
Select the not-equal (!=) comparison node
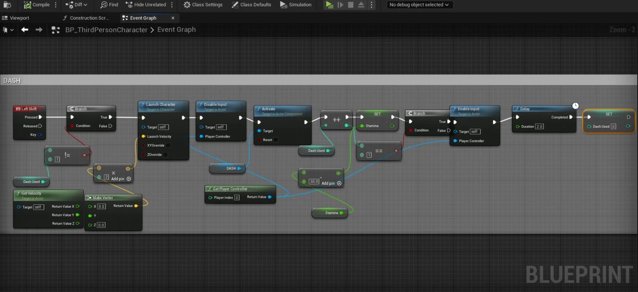tap(67, 155)
